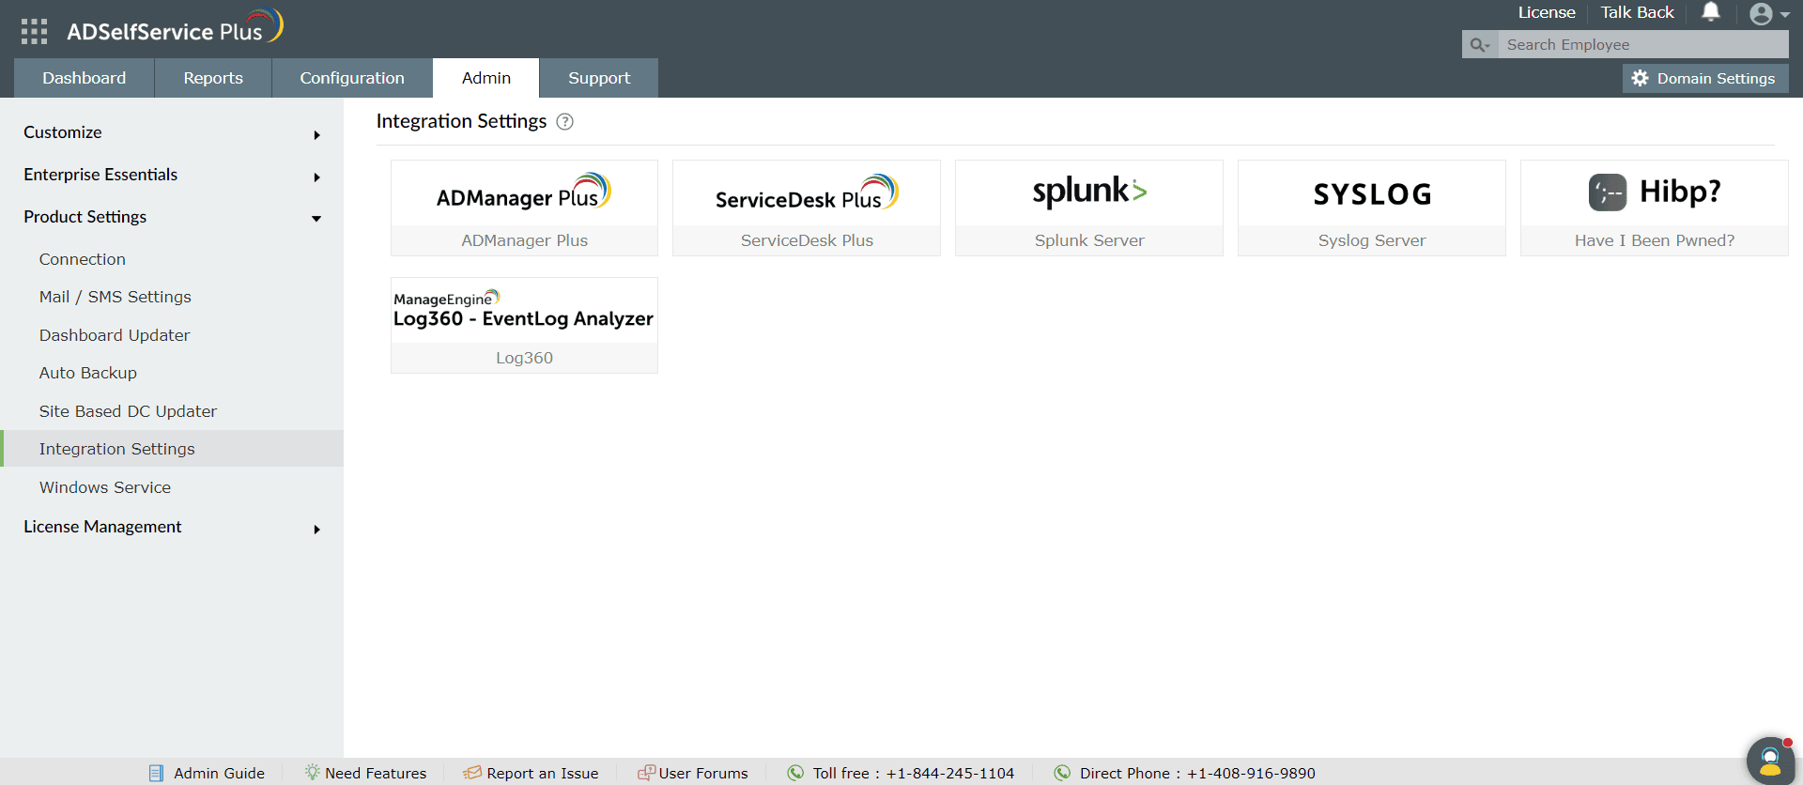1803x785 pixels.
Task: Switch to the Dashboard tab
Action: 84,78
